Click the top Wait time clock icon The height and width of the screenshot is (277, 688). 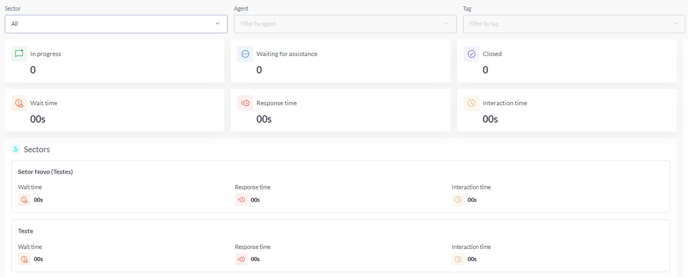click(19, 103)
